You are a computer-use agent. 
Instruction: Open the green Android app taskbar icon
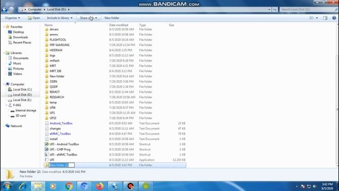[146, 186]
